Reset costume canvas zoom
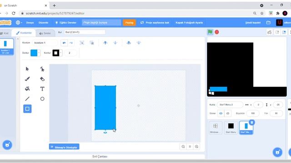The width and height of the screenshot is (291, 163). coord(190,147)
